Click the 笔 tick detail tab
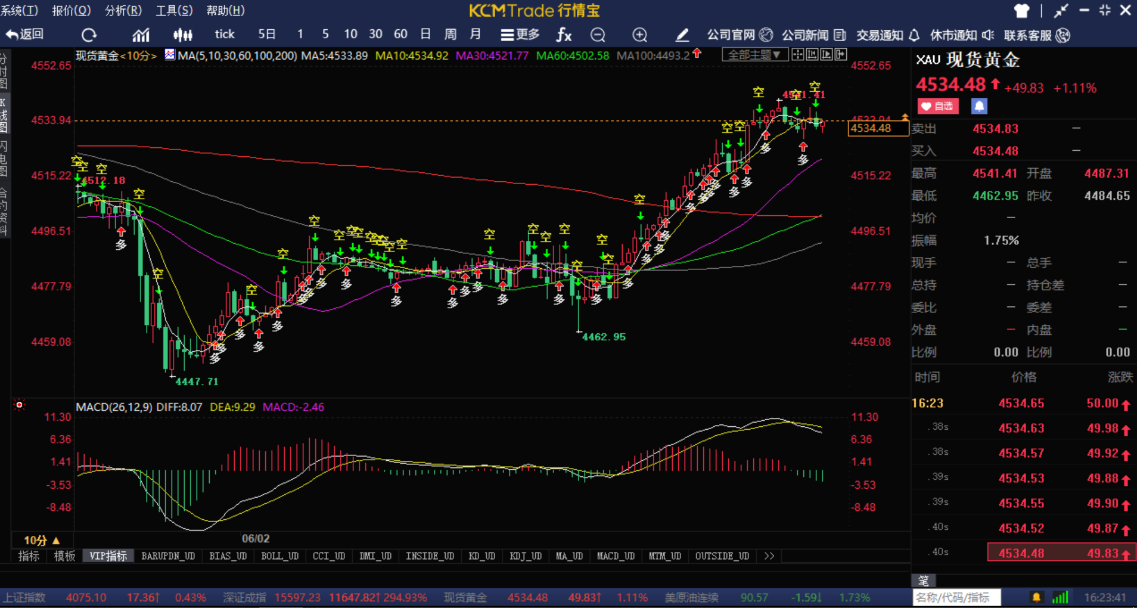Image resolution: width=1137 pixels, height=608 pixels. 923,581
